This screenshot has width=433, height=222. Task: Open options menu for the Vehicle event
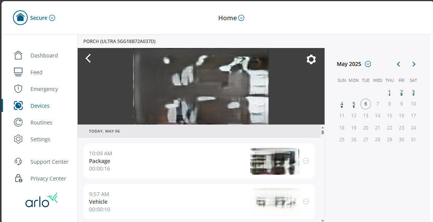coord(306,201)
